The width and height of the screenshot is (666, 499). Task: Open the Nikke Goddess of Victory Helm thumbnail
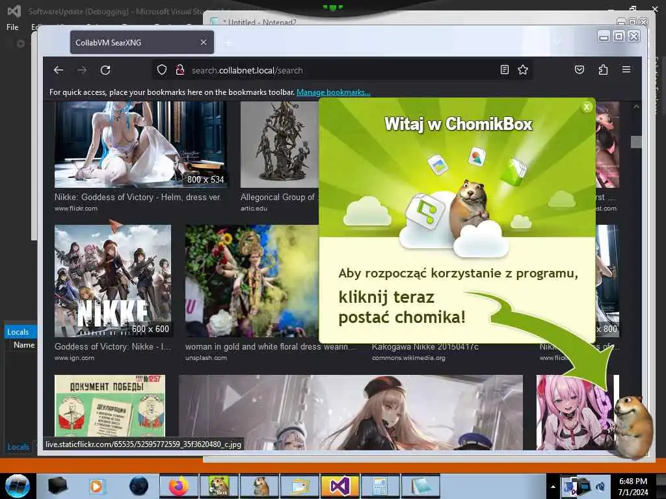click(140, 144)
